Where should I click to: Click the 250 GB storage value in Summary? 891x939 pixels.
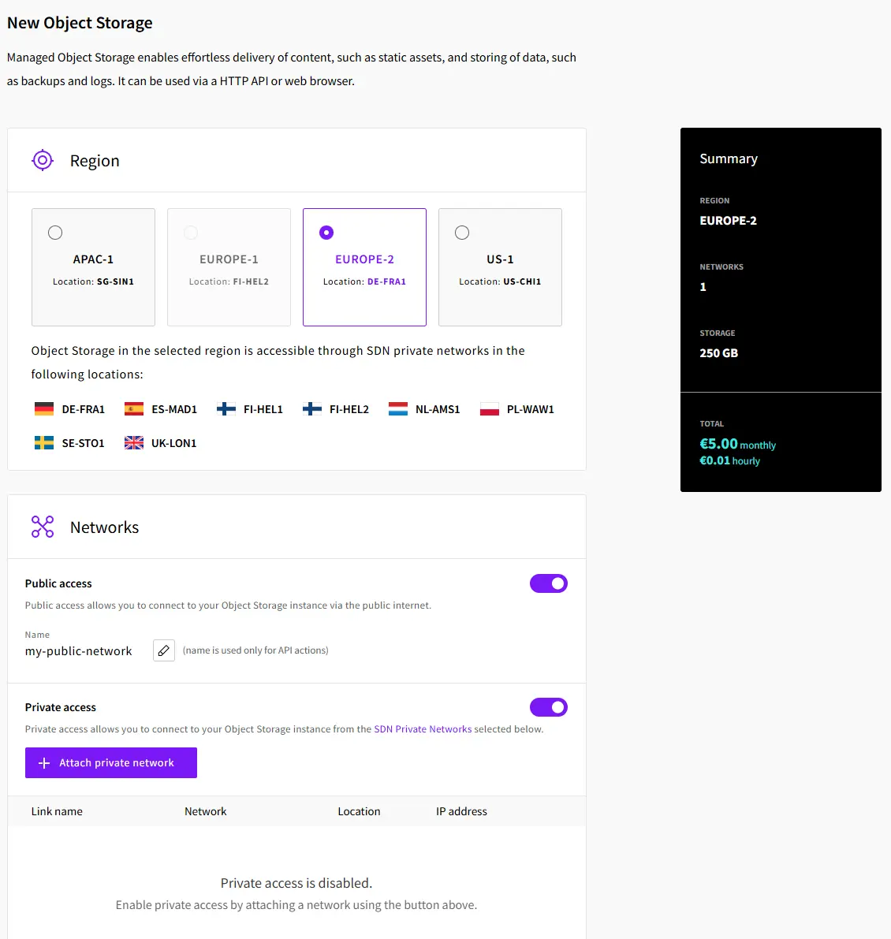718,352
